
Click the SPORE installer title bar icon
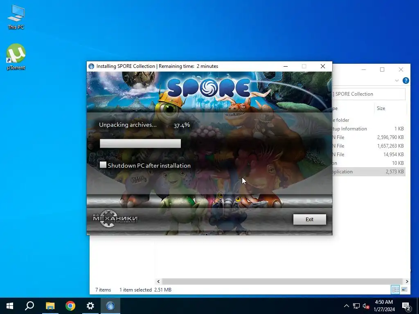[x=91, y=66]
